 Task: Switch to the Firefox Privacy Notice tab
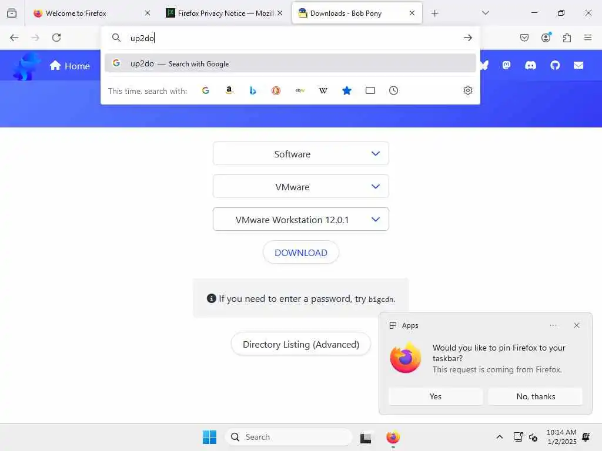coord(225,14)
